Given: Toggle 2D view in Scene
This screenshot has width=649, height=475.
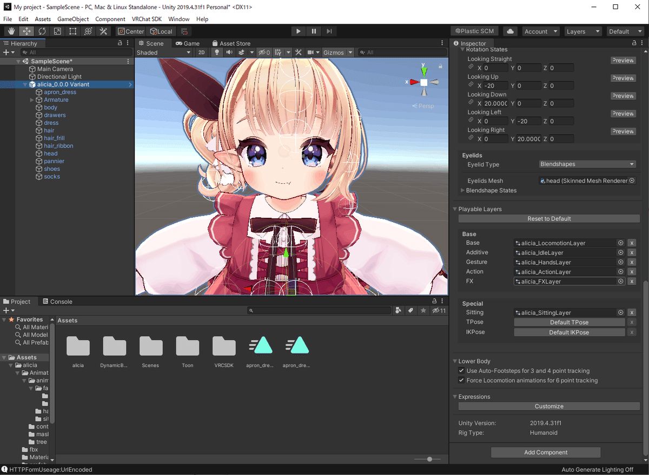Looking at the screenshot, I should pos(201,52).
